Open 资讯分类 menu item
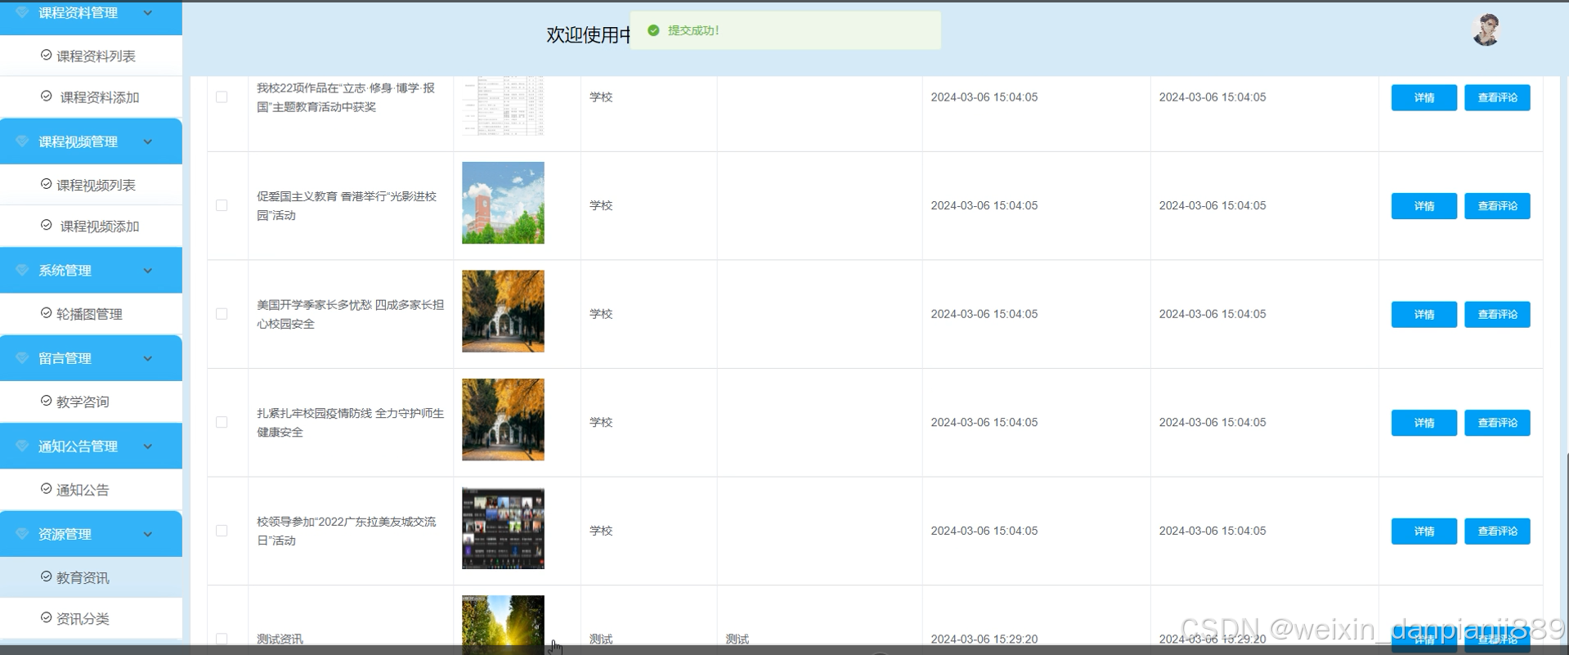 coord(91,619)
